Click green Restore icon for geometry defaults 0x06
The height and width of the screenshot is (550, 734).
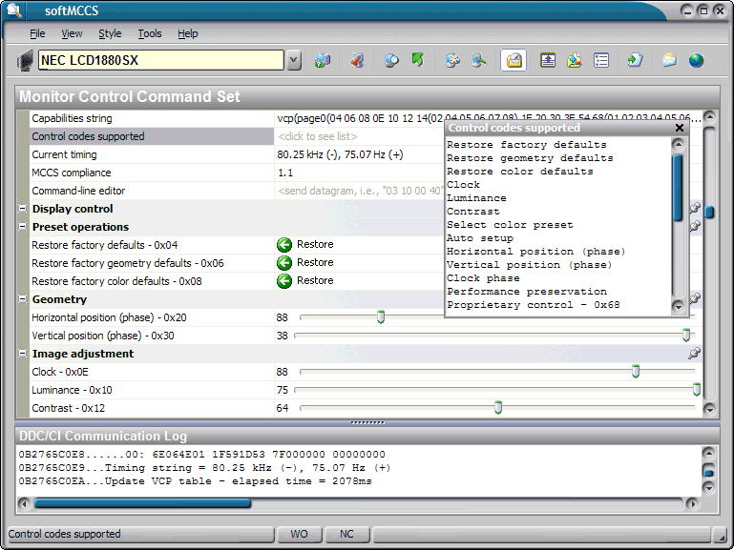click(x=284, y=263)
